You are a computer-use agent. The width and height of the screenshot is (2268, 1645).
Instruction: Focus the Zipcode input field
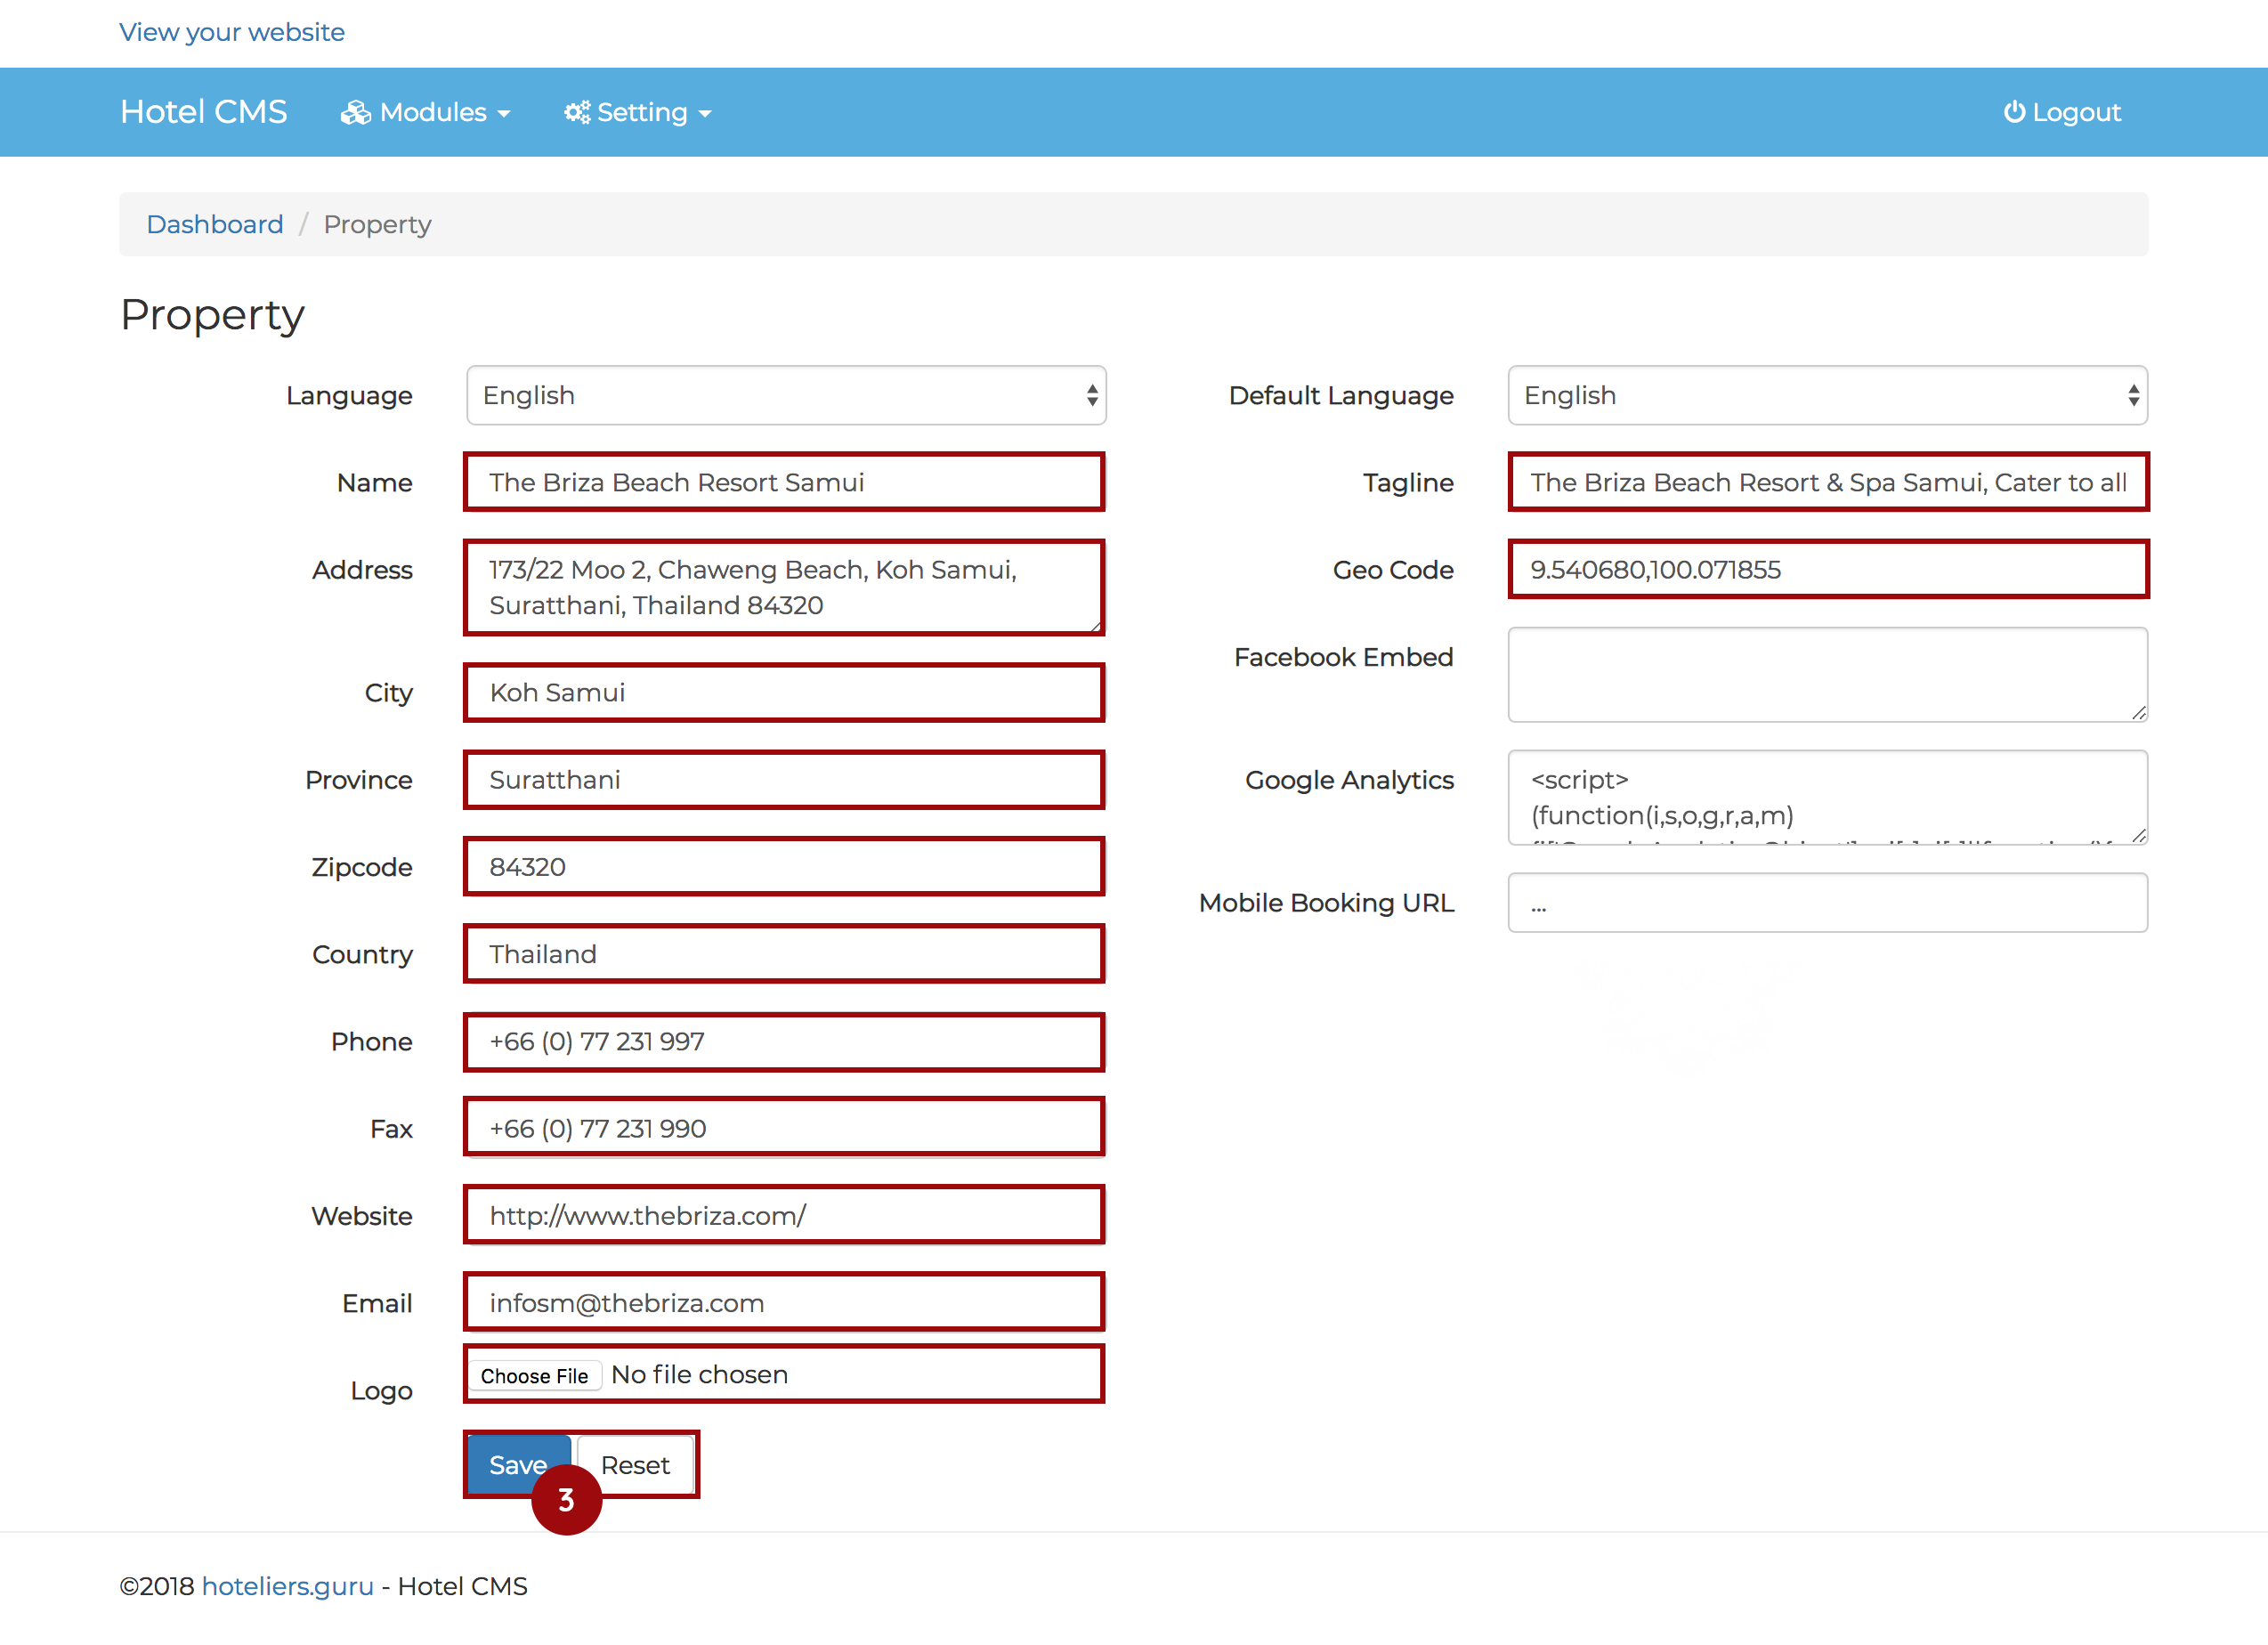pyautogui.click(x=784, y=867)
